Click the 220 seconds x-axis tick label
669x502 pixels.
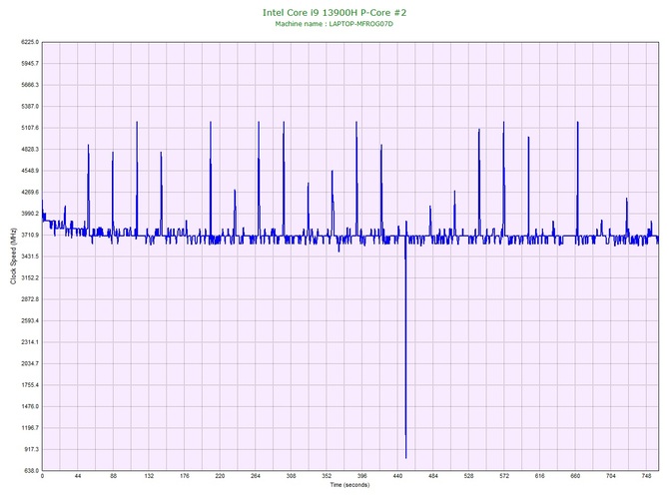(x=220, y=476)
